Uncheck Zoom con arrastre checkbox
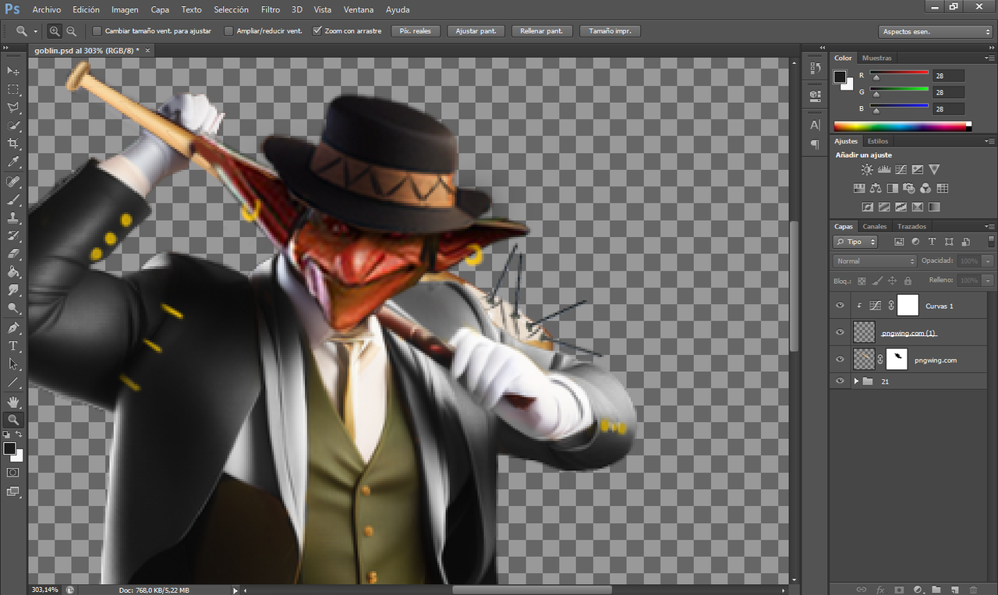Image resolution: width=998 pixels, height=595 pixels. 317,31
